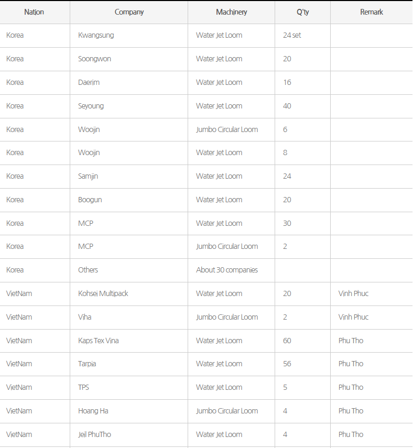The height and width of the screenshot is (448, 413).
Task: Click the Hoang Ha company name
Action: click(93, 411)
